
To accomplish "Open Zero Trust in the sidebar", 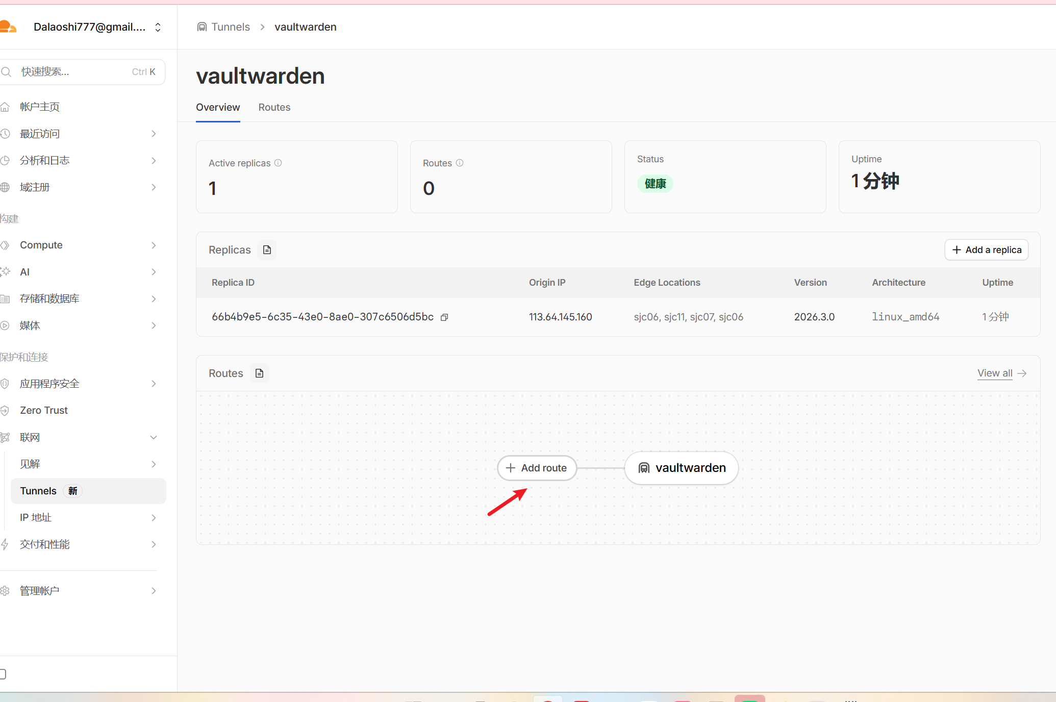I will coord(44,411).
